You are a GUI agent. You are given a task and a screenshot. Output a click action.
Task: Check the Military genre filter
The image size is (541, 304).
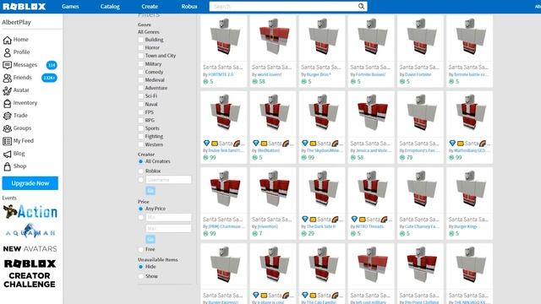pos(141,64)
